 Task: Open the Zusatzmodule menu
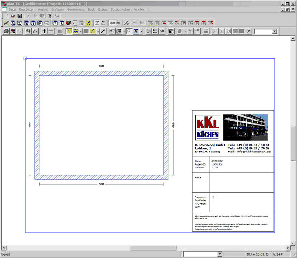[120, 9]
